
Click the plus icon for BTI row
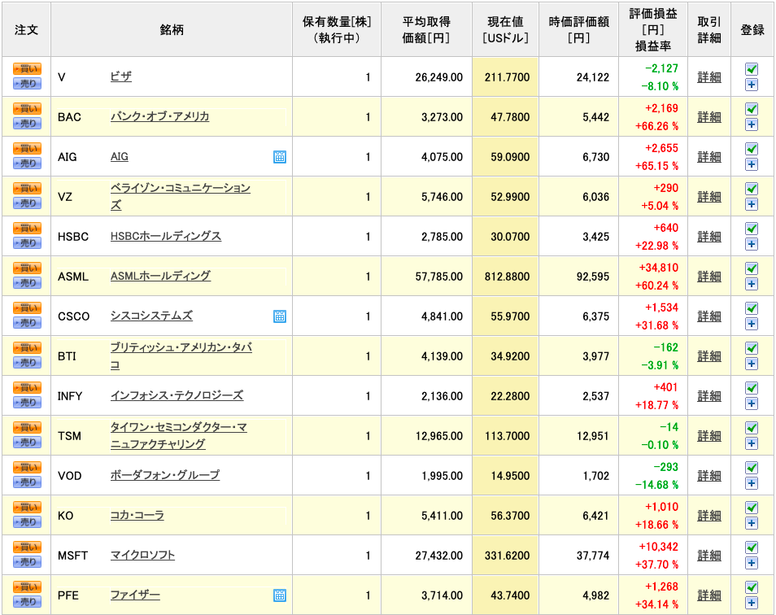coord(752,364)
